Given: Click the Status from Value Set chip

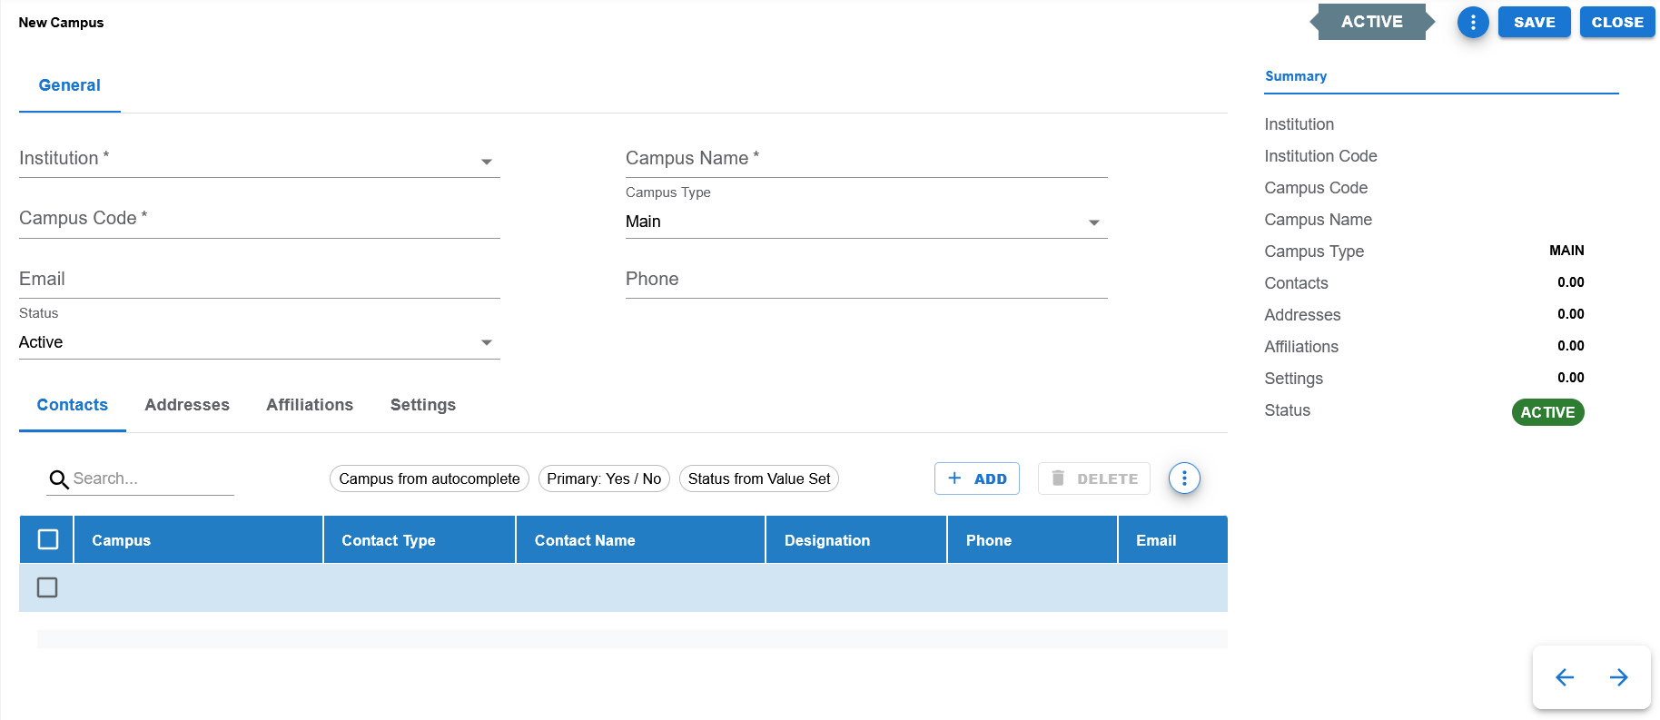Looking at the screenshot, I should coord(759,478).
